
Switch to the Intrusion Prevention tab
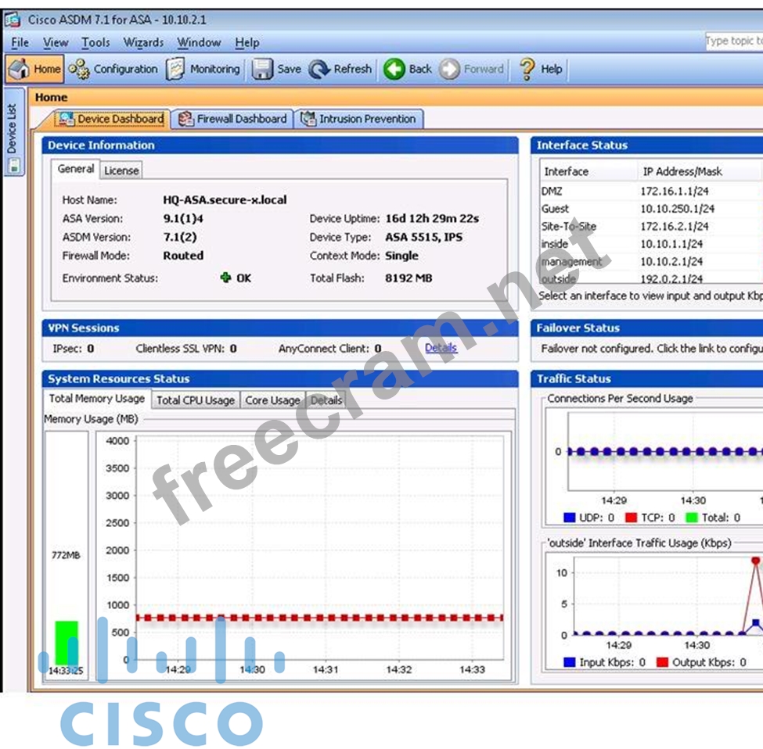(x=359, y=119)
